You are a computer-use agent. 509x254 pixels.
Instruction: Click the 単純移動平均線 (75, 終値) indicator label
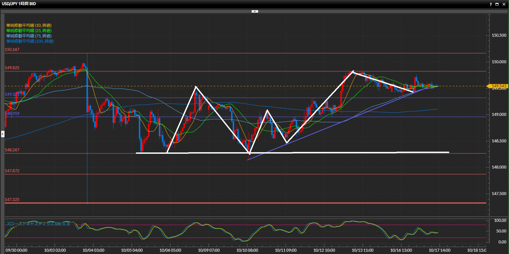point(29,36)
